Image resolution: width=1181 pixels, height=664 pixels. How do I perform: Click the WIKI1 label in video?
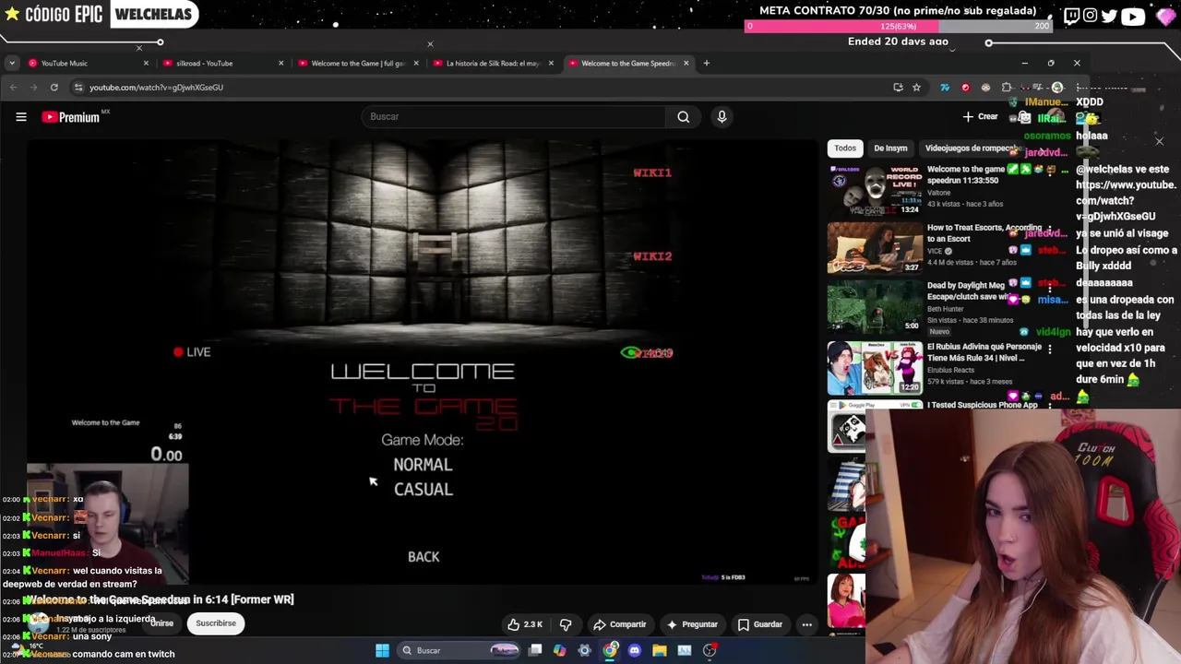(x=652, y=172)
